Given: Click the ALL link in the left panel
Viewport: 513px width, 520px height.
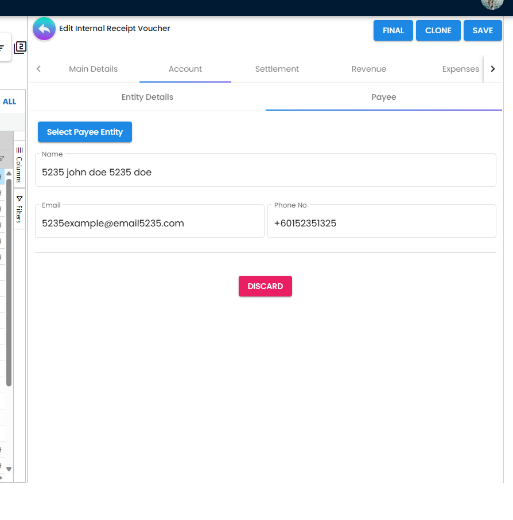Looking at the screenshot, I should coord(10,101).
